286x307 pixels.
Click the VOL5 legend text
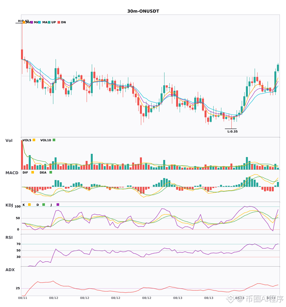pos(27,140)
